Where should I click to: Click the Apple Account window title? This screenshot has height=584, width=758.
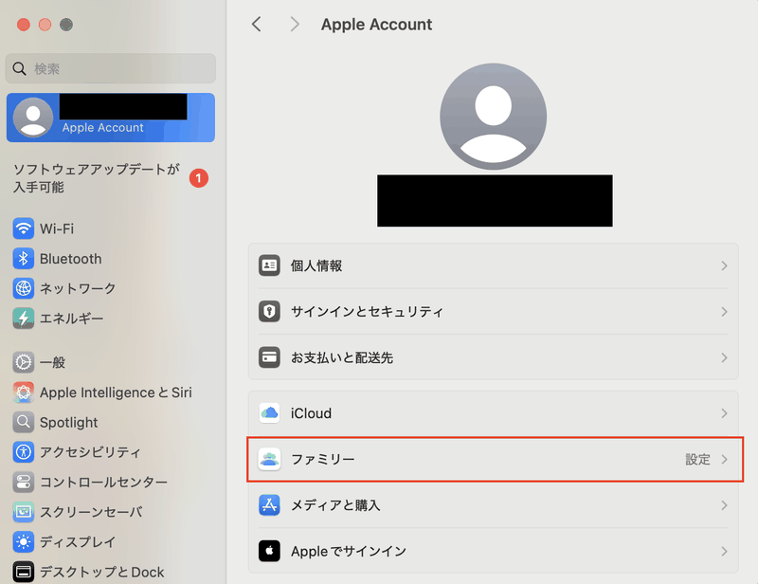click(x=376, y=25)
